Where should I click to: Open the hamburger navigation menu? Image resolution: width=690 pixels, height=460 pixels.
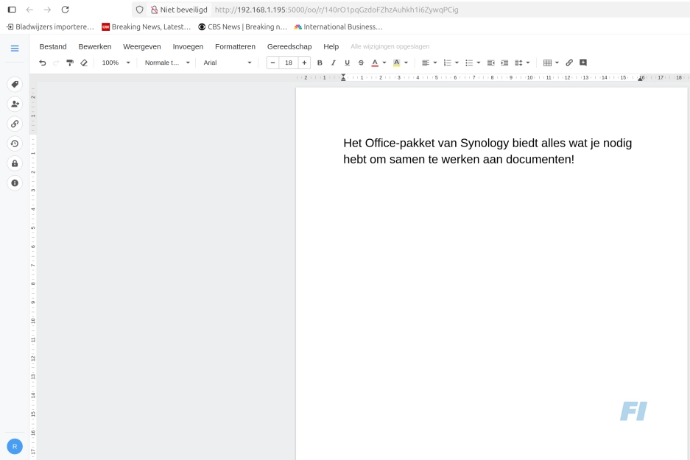[15, 49]
